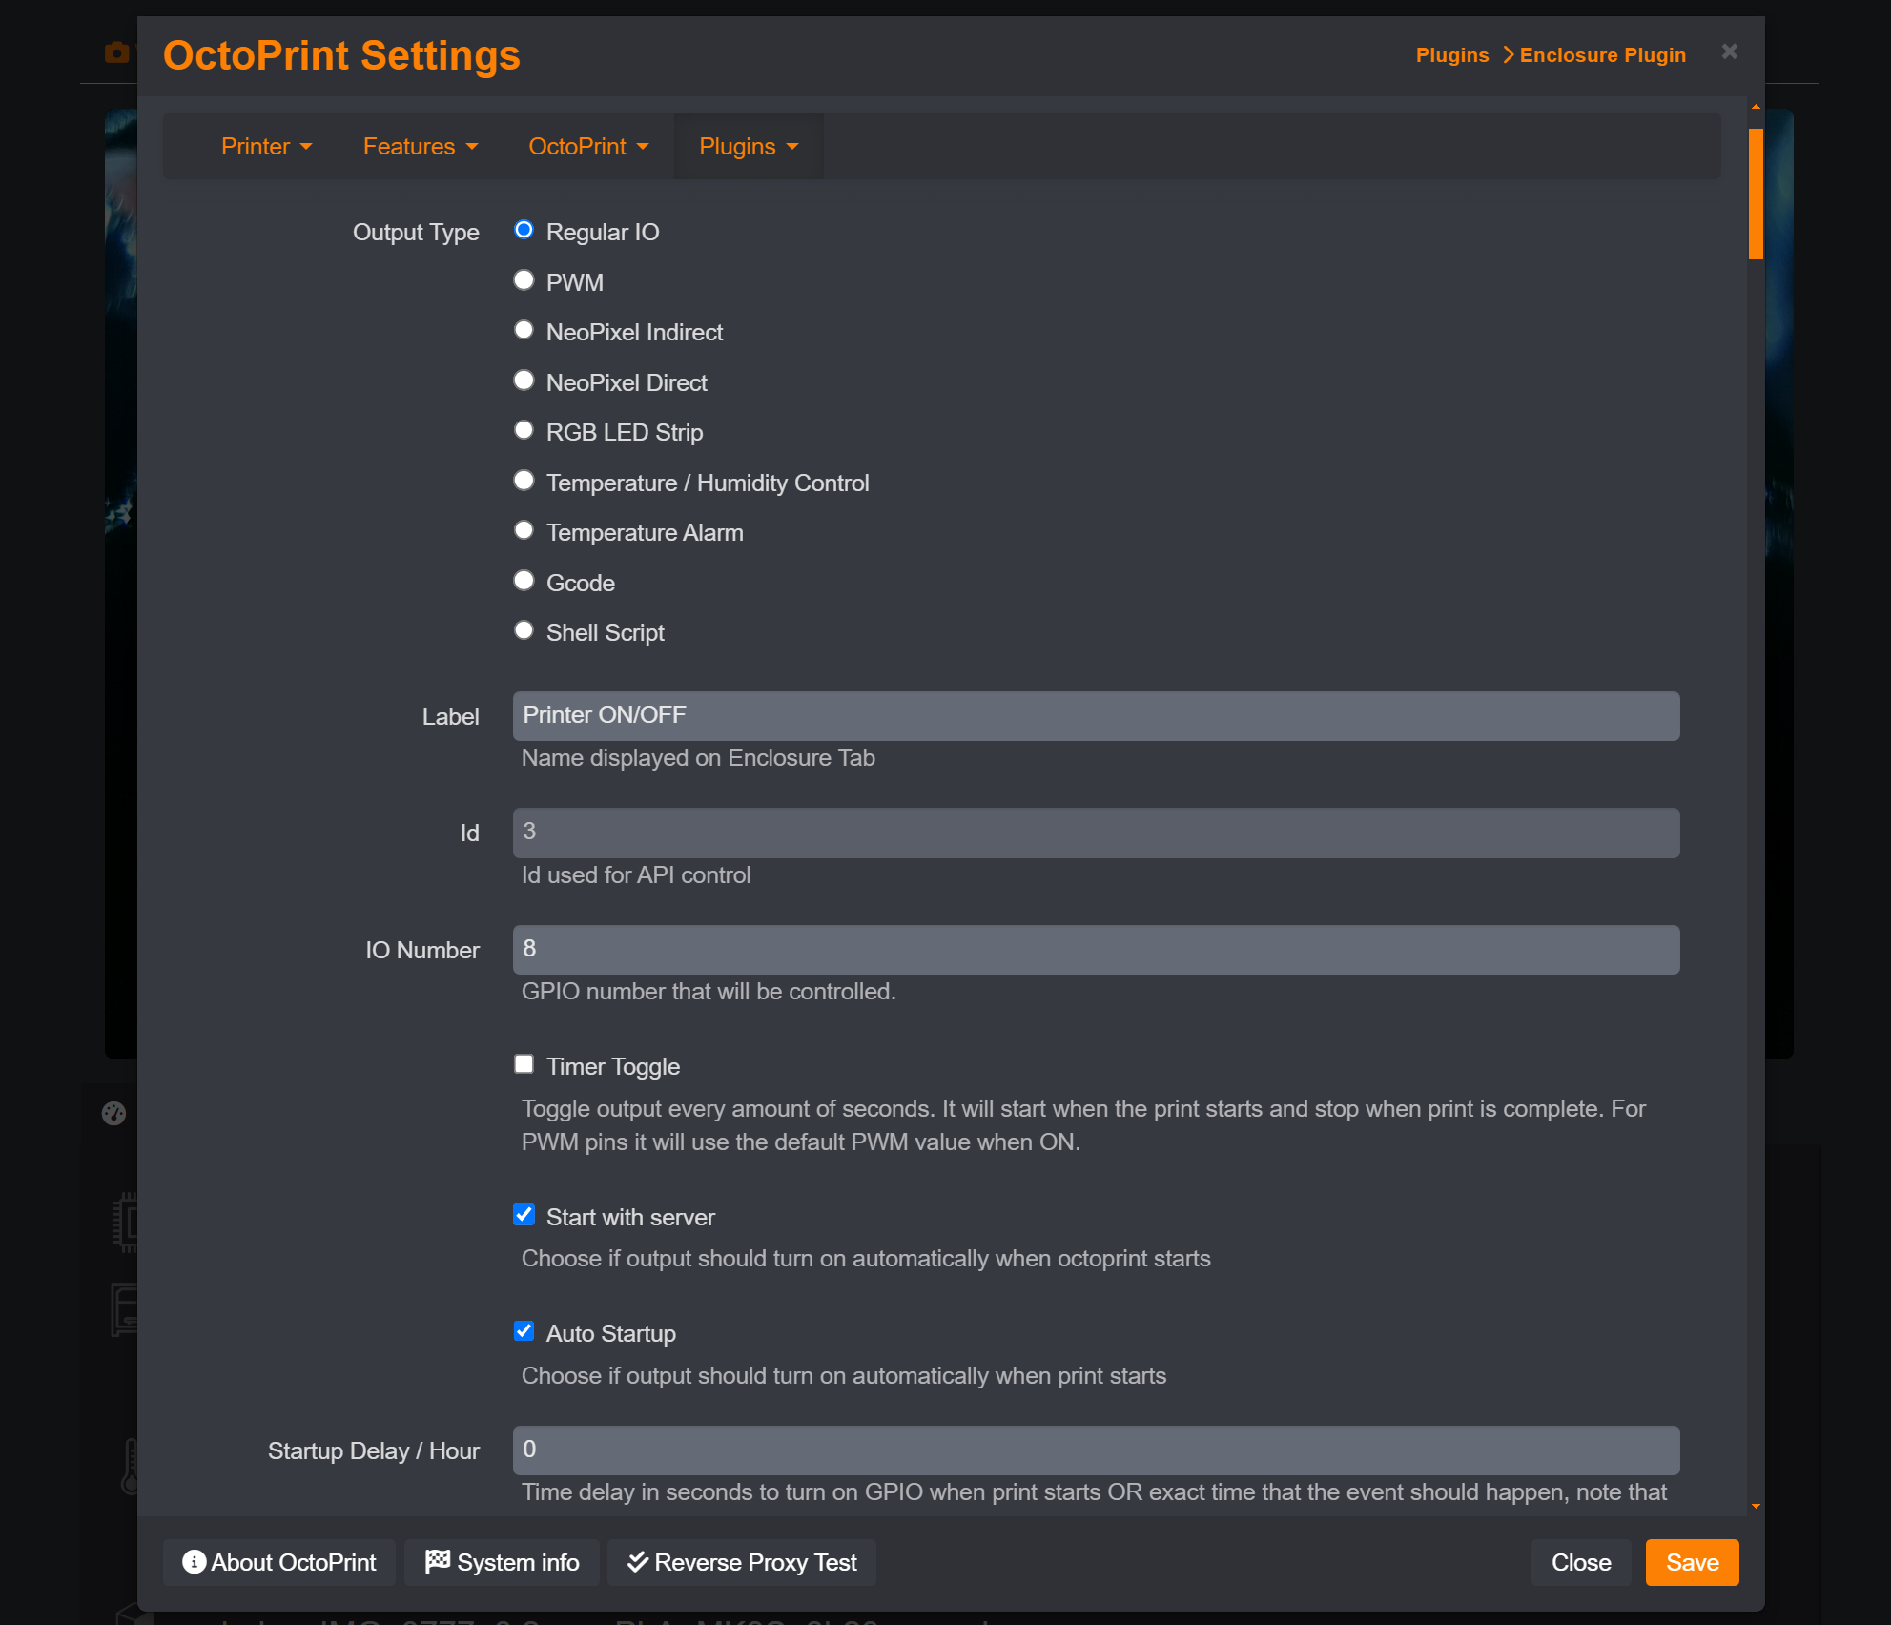Viewport: 1891px width, 1625px height.
Task: Open About OctoPrint
Action: pyautogui.click(x=279, y=1563)
